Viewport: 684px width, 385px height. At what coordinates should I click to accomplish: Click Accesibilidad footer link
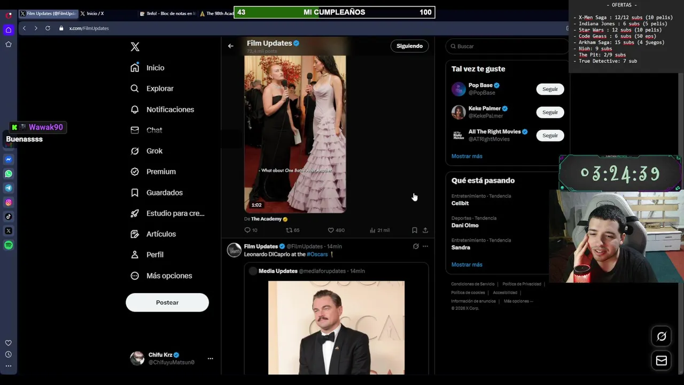coord(505,292)
